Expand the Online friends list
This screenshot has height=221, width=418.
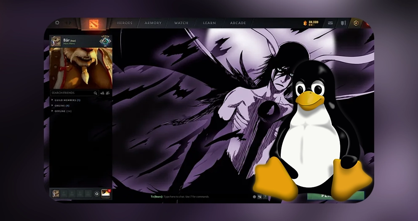click(61, 105)
